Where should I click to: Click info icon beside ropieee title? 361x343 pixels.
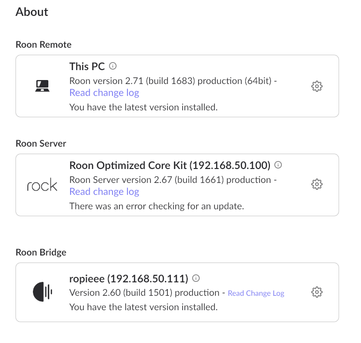pos(196,278)
